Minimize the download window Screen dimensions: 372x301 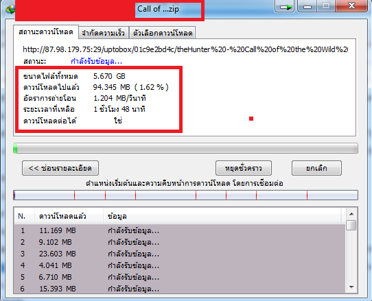tap(307, 6)
